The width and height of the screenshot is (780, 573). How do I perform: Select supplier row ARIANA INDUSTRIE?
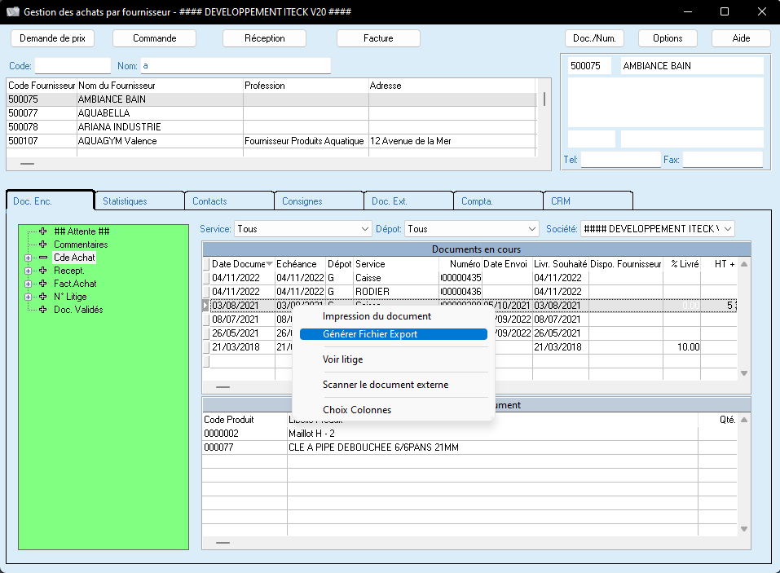[x=271, y=127]
